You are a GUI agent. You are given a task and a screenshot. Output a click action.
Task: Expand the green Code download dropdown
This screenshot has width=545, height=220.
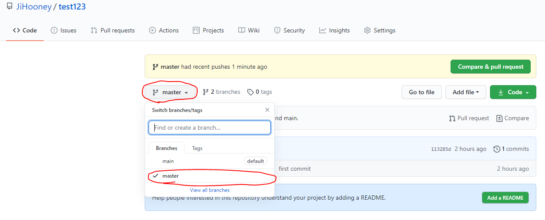513,92
